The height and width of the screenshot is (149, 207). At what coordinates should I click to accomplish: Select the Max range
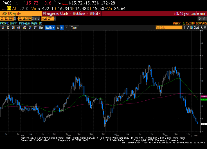click(41, 28)
